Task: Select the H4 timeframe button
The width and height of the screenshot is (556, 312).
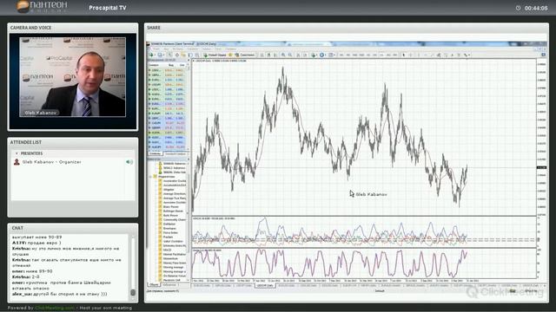Action: click(x=375, y=55)
